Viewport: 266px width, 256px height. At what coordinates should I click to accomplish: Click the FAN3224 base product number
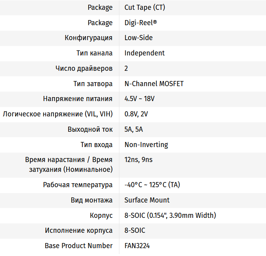point(137,246)
